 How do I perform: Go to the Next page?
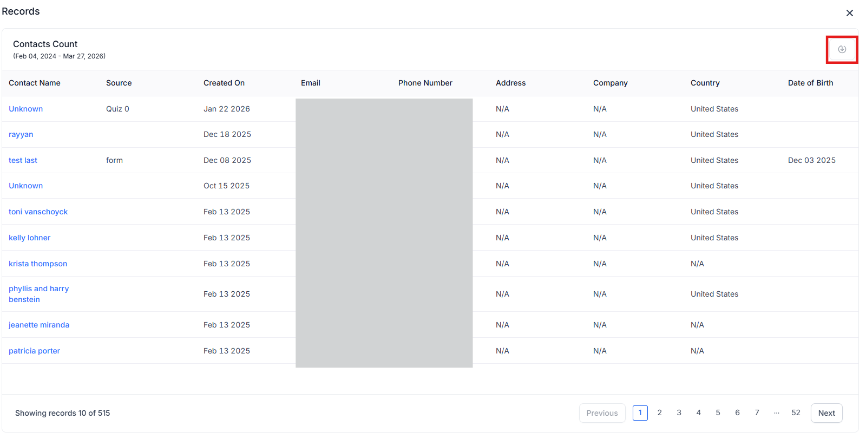pos(826,413)
